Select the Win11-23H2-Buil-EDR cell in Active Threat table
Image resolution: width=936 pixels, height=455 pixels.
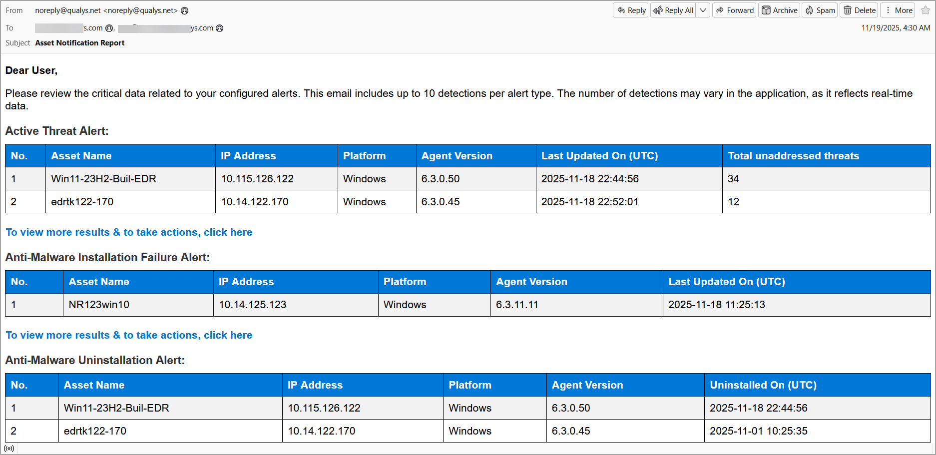pyautogui.click(x=104, y=179)
